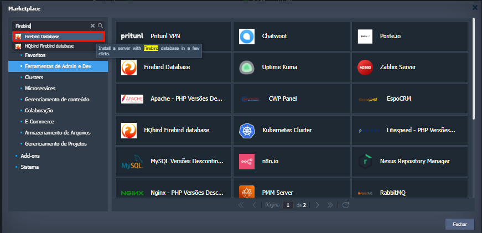The height and width of the screenshot is (233, 482).
Task: Click the Fechar button
Action: 459,224
